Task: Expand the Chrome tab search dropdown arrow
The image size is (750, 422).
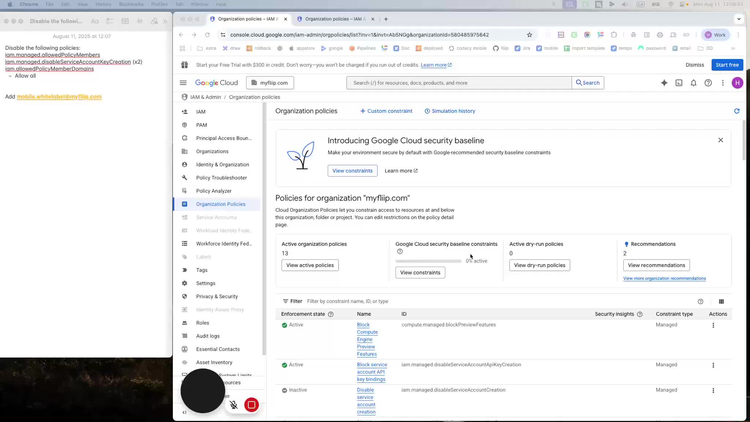Action: pos(739,19)
